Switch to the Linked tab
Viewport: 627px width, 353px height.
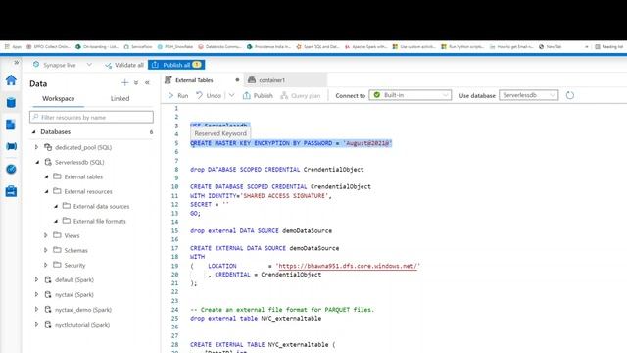click(x=120, y=98)
